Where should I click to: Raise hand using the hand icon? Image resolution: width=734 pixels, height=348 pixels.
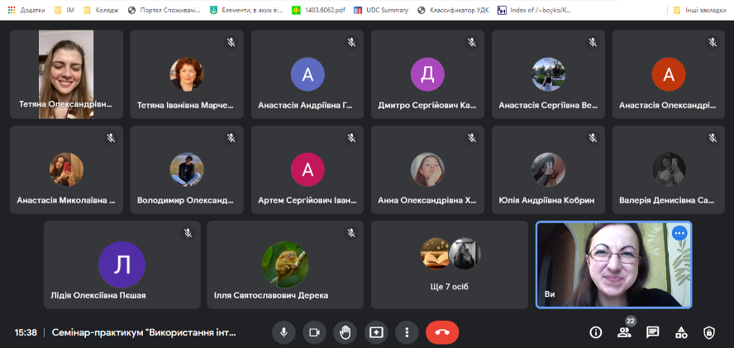click(345, 332)
